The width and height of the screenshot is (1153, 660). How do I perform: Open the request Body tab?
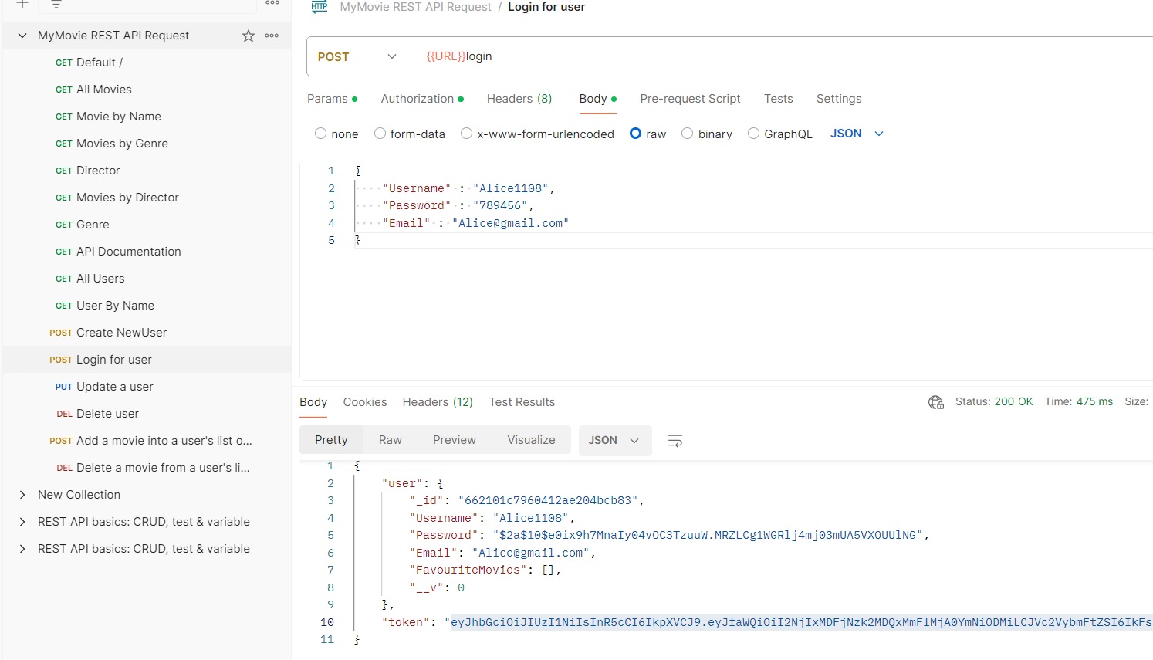tap(598, 99)
